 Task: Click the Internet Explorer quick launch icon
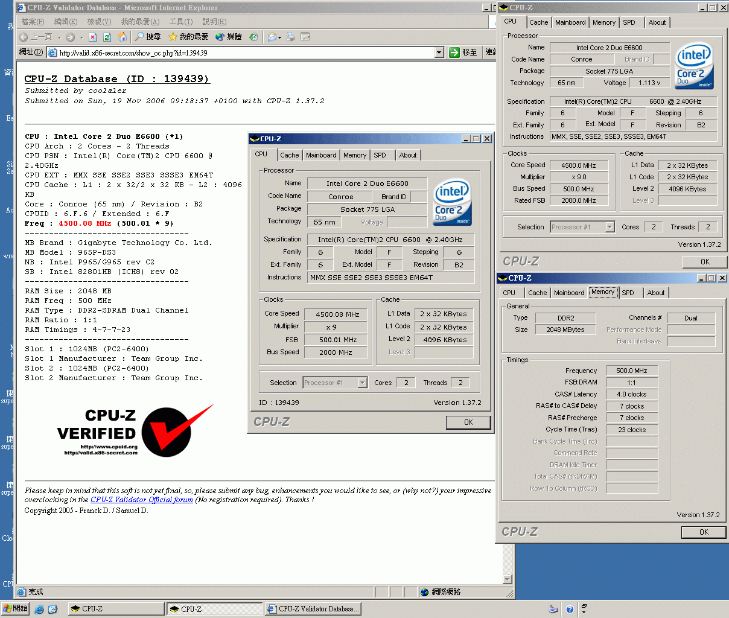[x=39, y=609]
